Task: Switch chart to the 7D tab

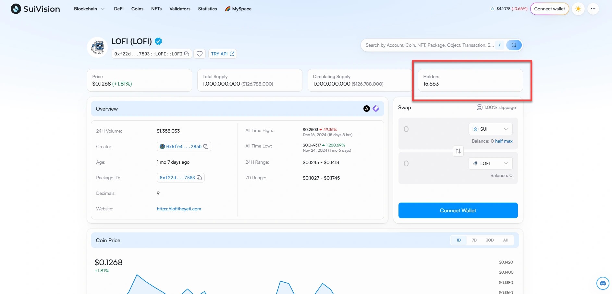Action: [x=474, y=240]
